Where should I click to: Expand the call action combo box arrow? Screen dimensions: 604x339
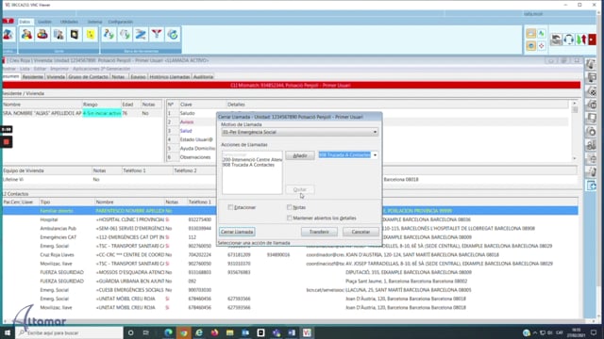click(x=375, y=154)
